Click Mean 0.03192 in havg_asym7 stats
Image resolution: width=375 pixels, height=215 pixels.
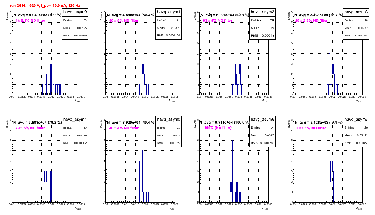pos(356,135)
